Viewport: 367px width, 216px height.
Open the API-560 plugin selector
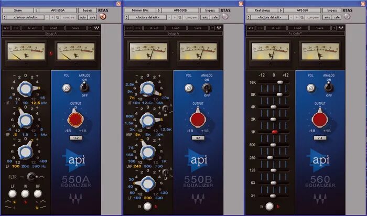(x=302, y=10)
